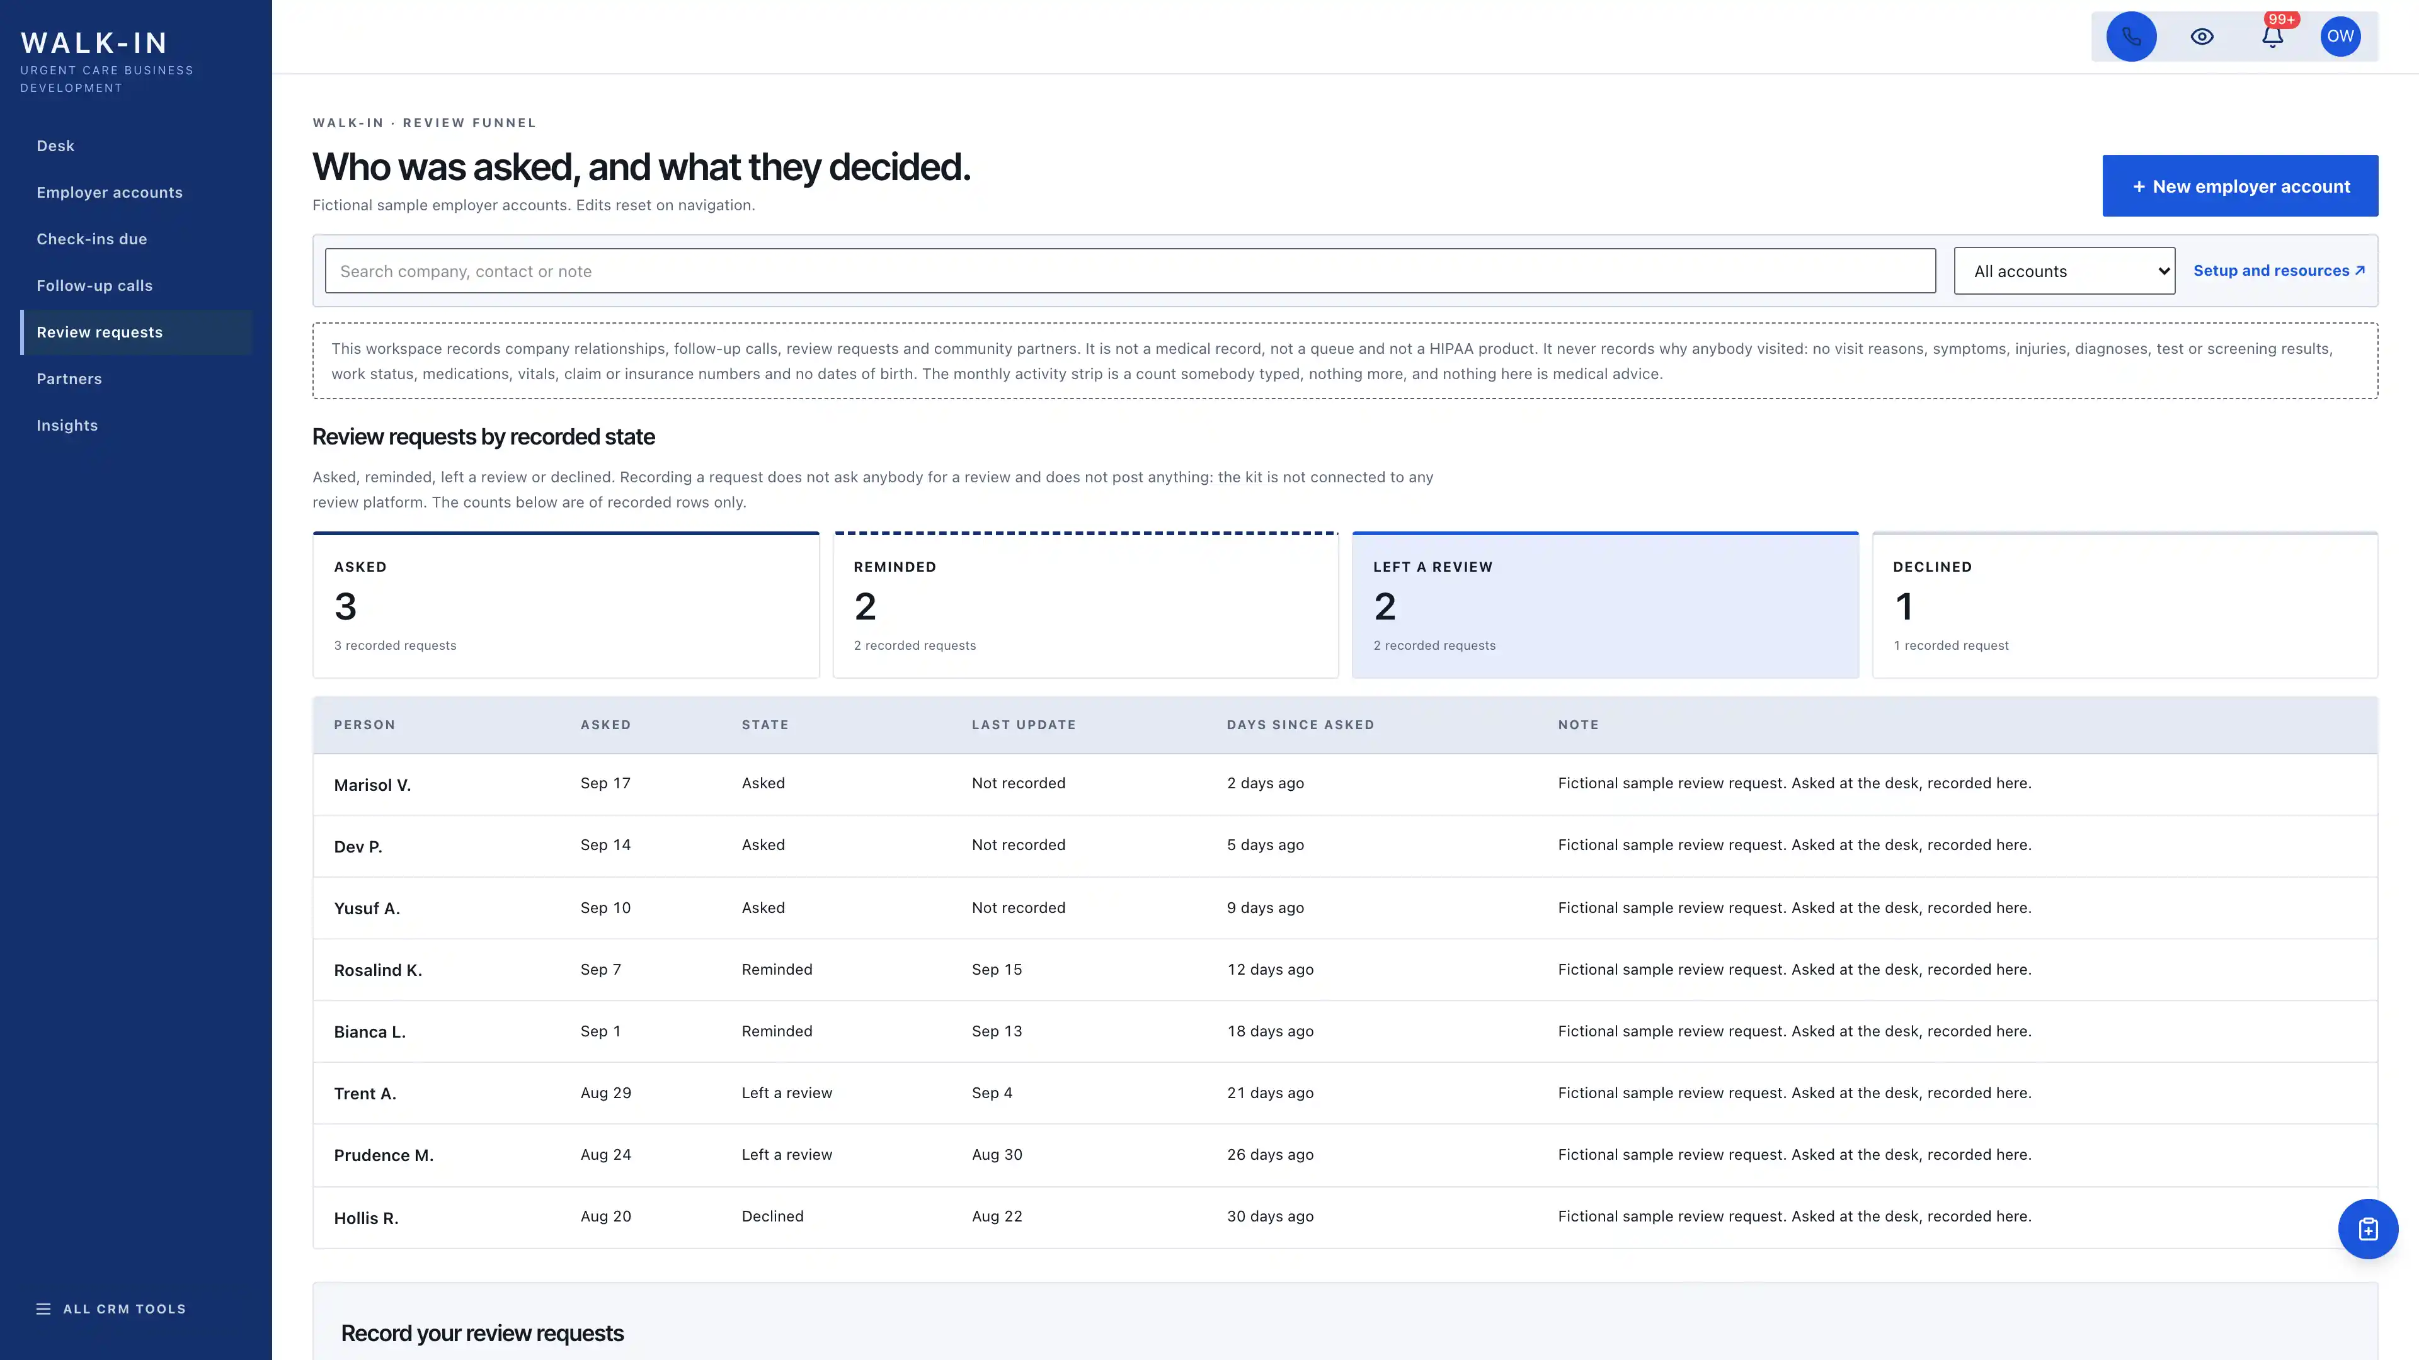2419x1360 pixels.
Task: Click the WALK-IN logo title
Action: pyautogui.click(x=94, y=42)
